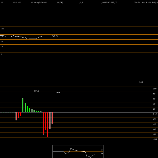Click the RSI panel's 50 level label

(2, 41)
